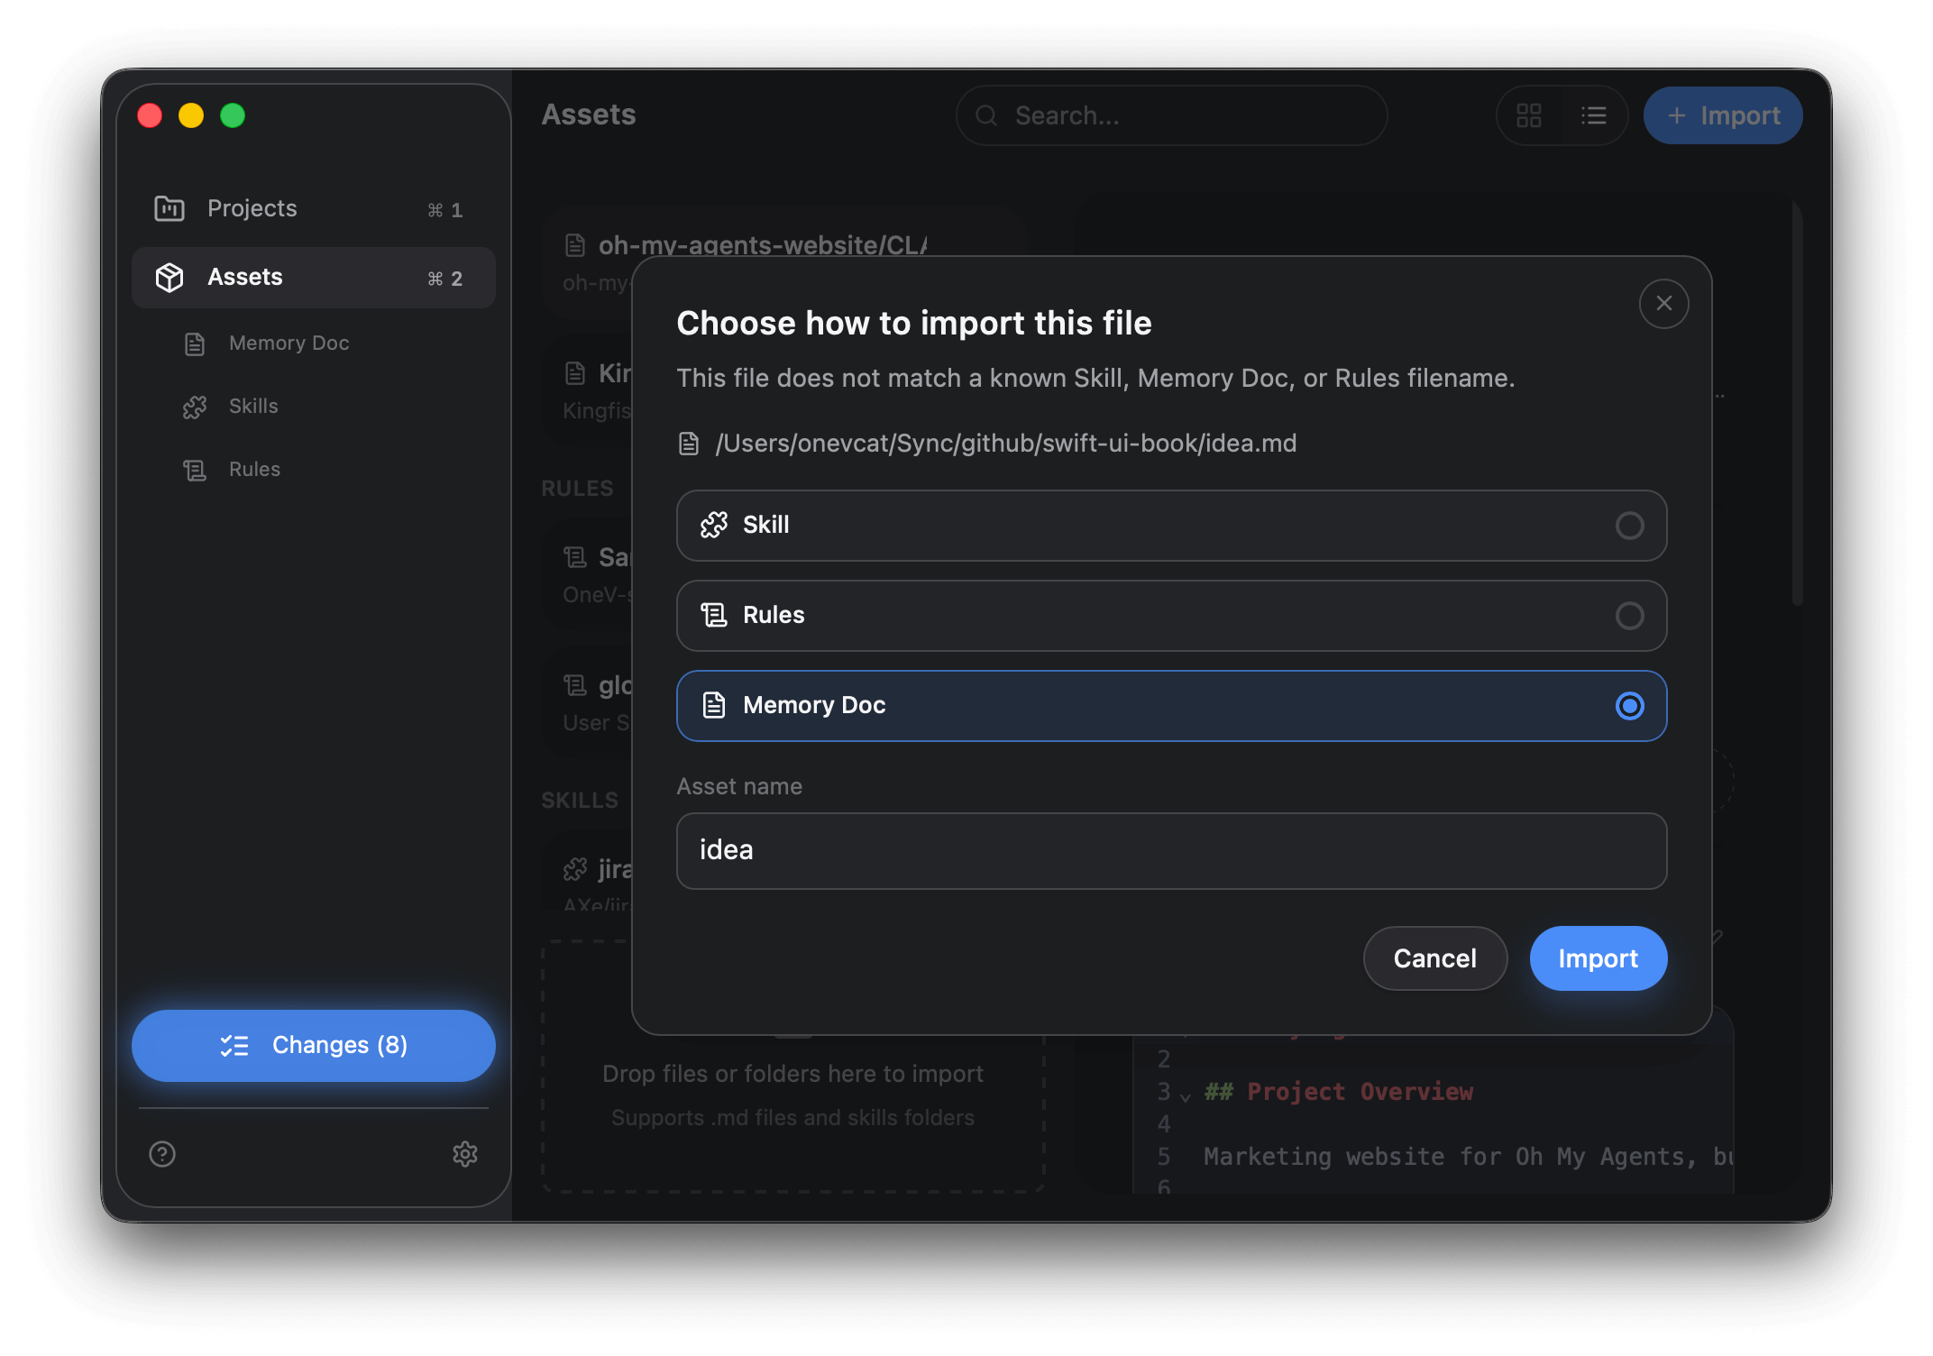
Task: Click the Import button in the dialog
Action: tap(1598, 958)
